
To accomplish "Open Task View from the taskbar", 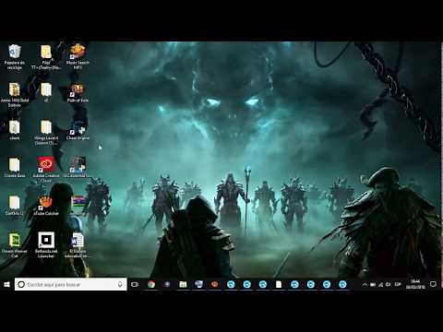I will point(135,284).
